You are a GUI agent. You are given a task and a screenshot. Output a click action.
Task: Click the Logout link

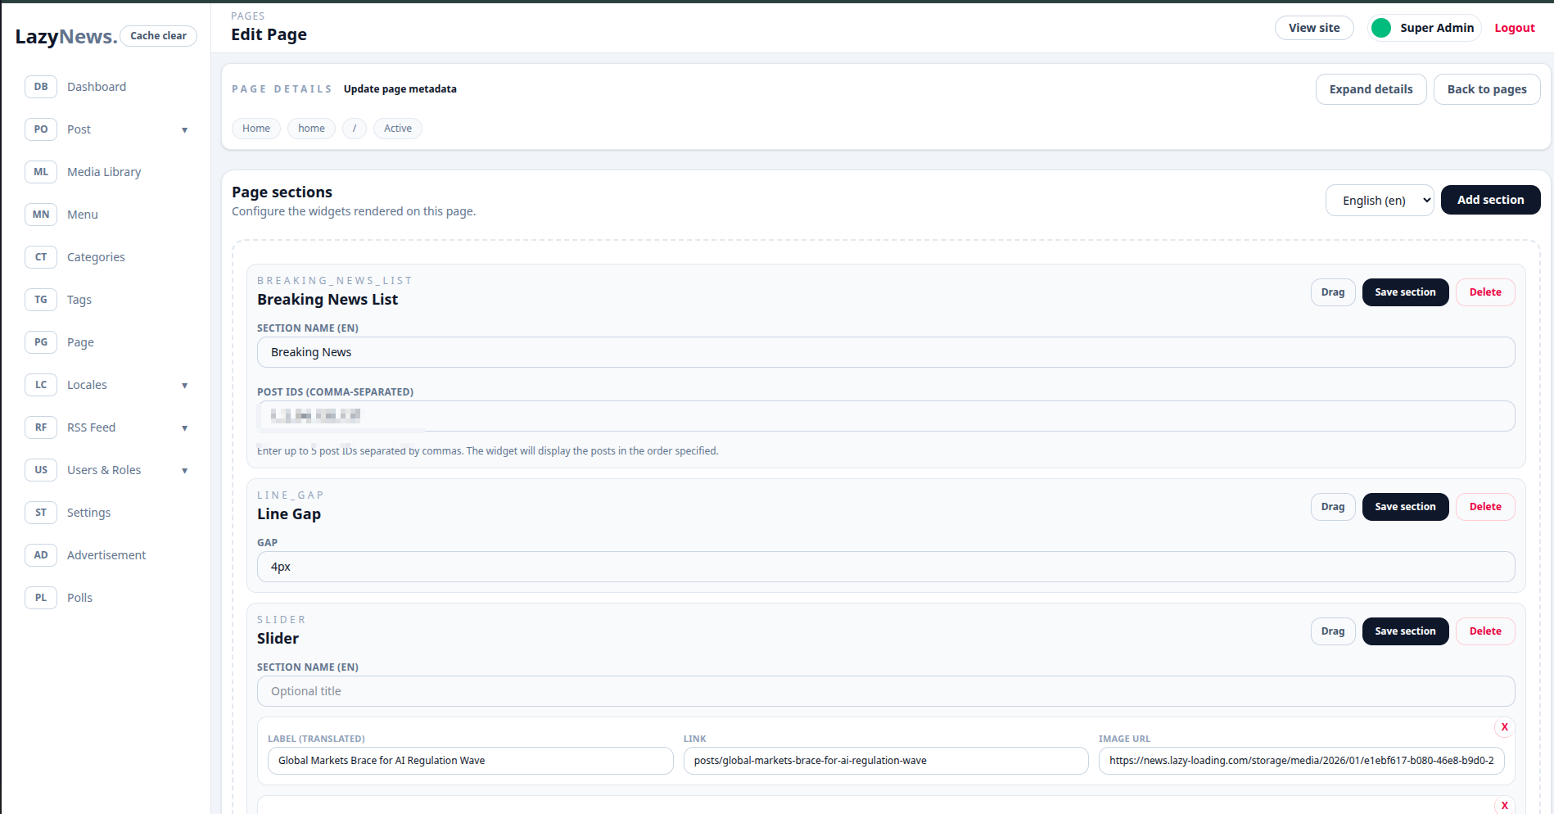pos(1515,28)
